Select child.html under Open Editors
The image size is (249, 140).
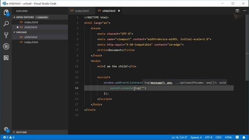(40, 27)
